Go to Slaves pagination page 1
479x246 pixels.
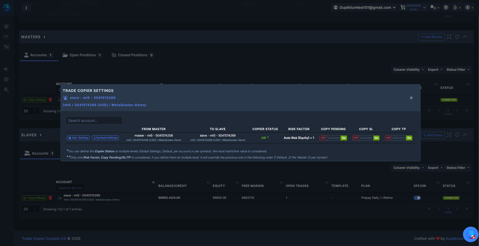[x=448, y=209]
